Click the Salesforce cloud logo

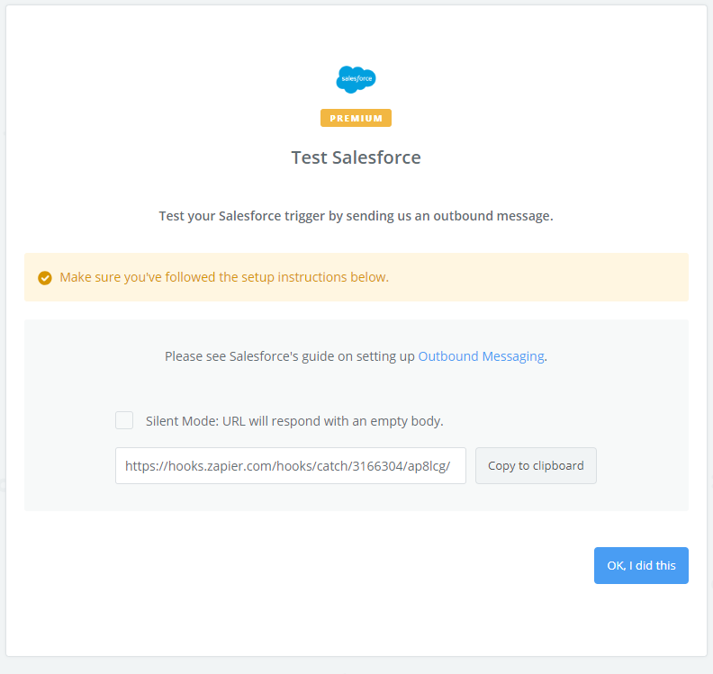click(356, 79)
